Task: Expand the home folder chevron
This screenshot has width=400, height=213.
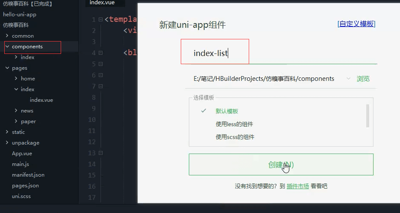Action: point(16,78)
